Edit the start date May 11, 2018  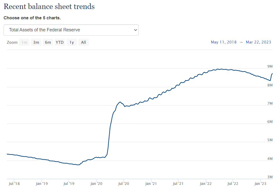pyautogui.click(x=224, y=42)
